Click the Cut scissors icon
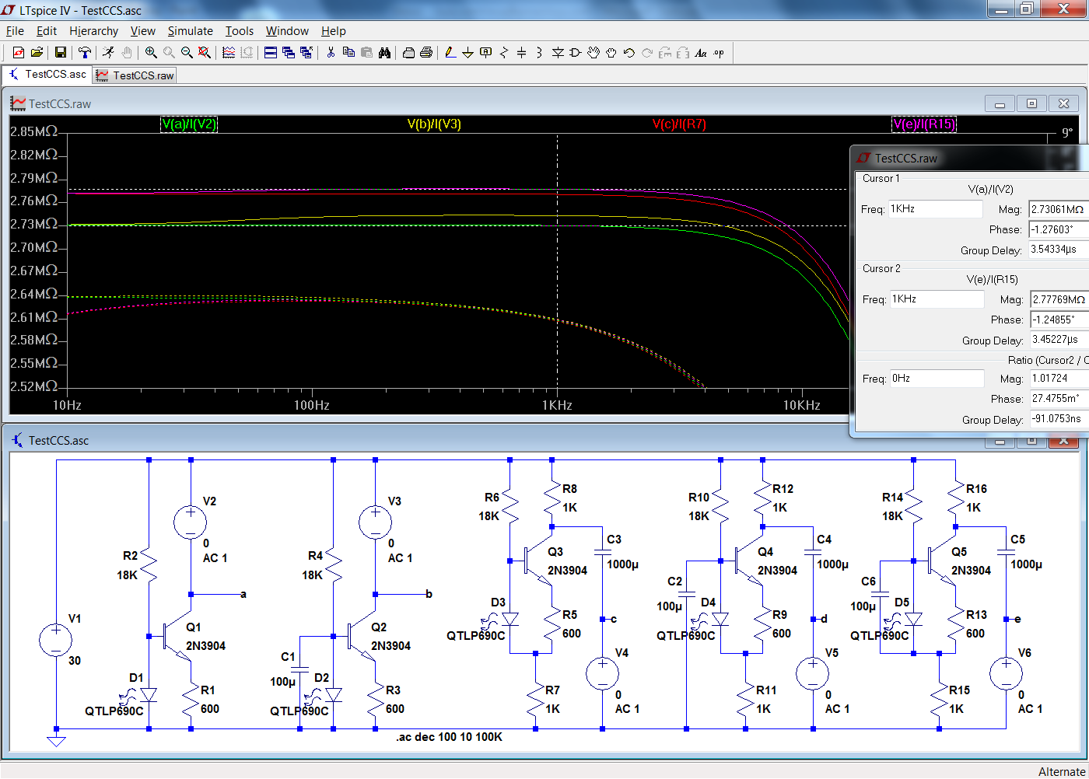 (331, 52)
